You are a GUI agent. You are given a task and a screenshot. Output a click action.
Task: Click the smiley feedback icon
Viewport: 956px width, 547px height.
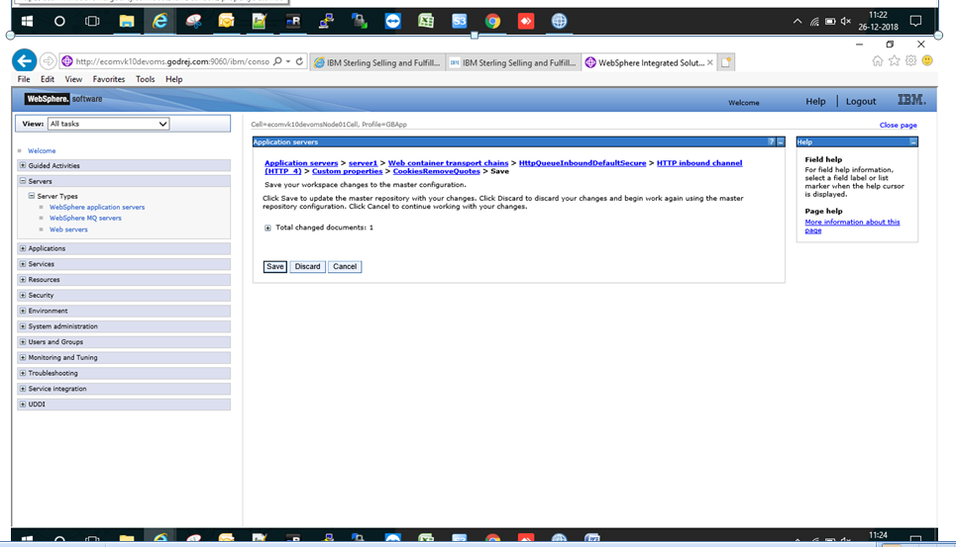point(927,60)
